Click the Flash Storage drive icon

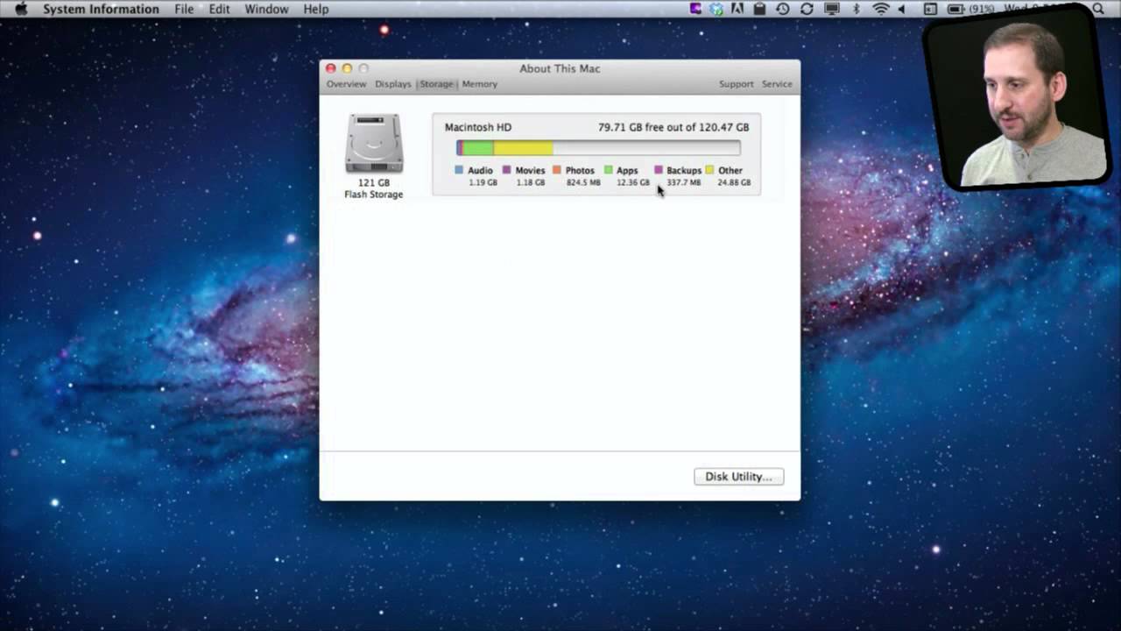pos(374,144)
